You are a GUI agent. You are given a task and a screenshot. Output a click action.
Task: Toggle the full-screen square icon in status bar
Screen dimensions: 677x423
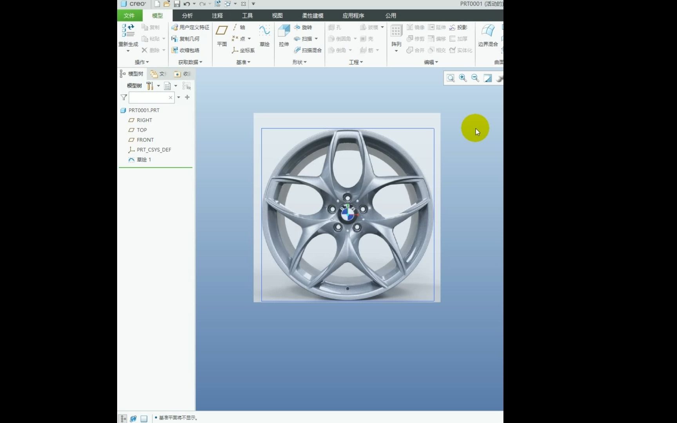144,419
